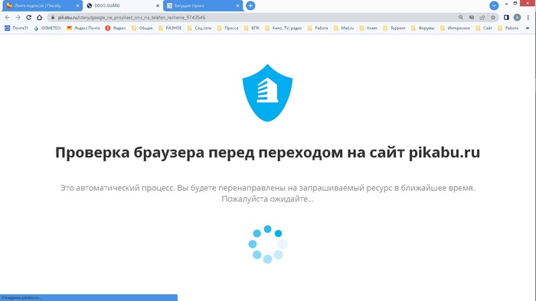Open the "Интересное" bookmark folder
This screenshot has height=301, width=536.
coord(455,28)
